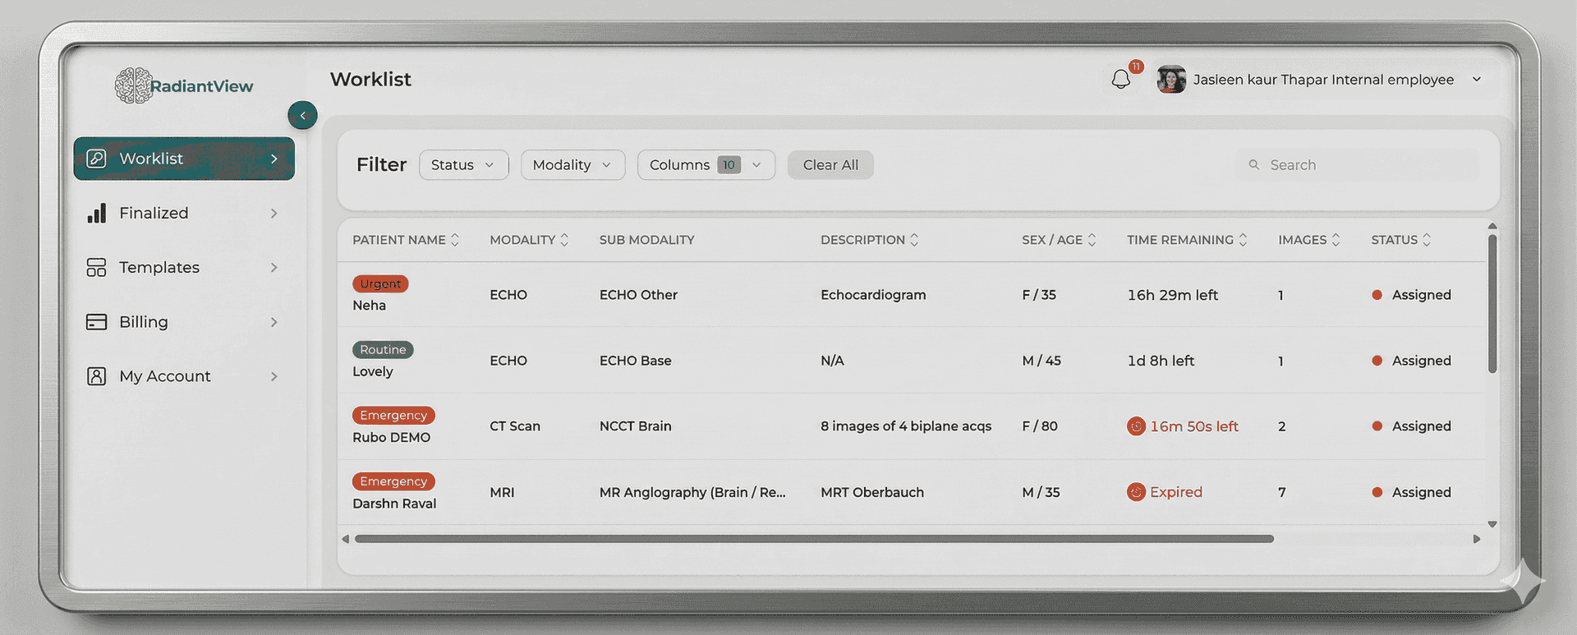
Task: Click the table scroll left arrow
Action: [x=346, y=539]
